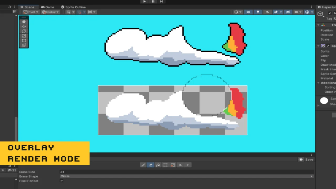Select the Rect transform tool
Viewport: 336px width, 189px height.
pyautogui.click(x=24, y=41)
